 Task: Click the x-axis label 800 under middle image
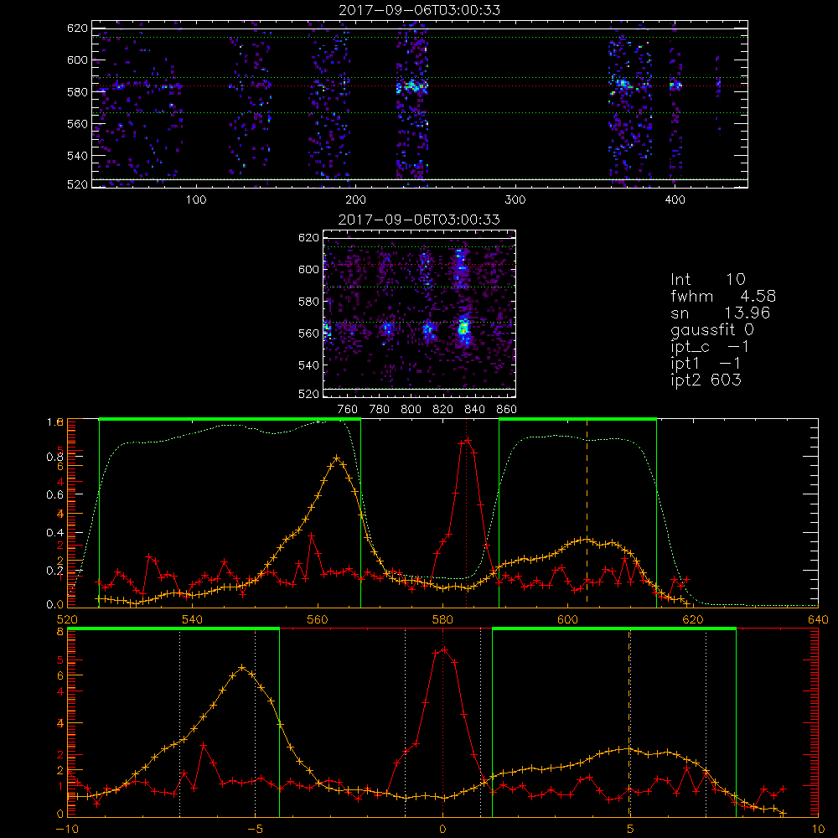(x=411, y=410)
